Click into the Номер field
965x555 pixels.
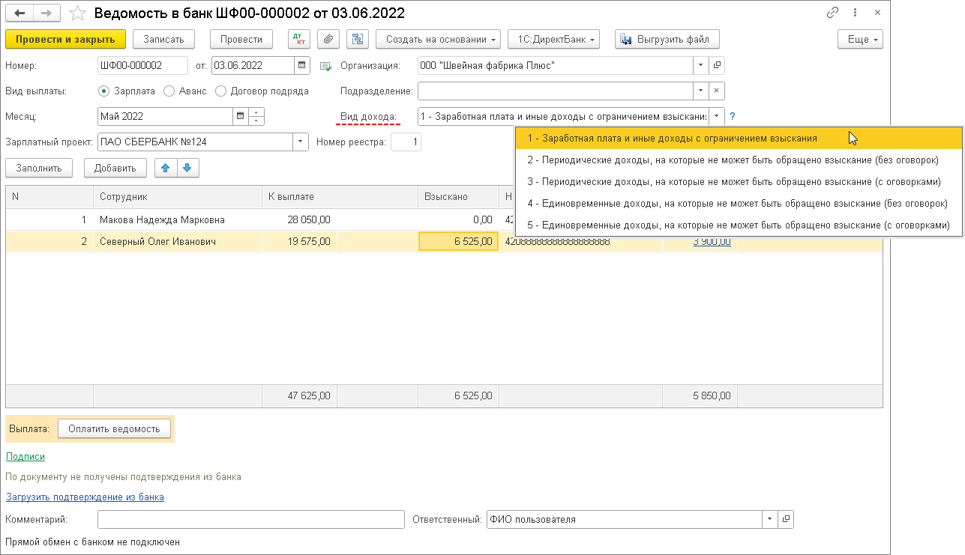[142, 65]
